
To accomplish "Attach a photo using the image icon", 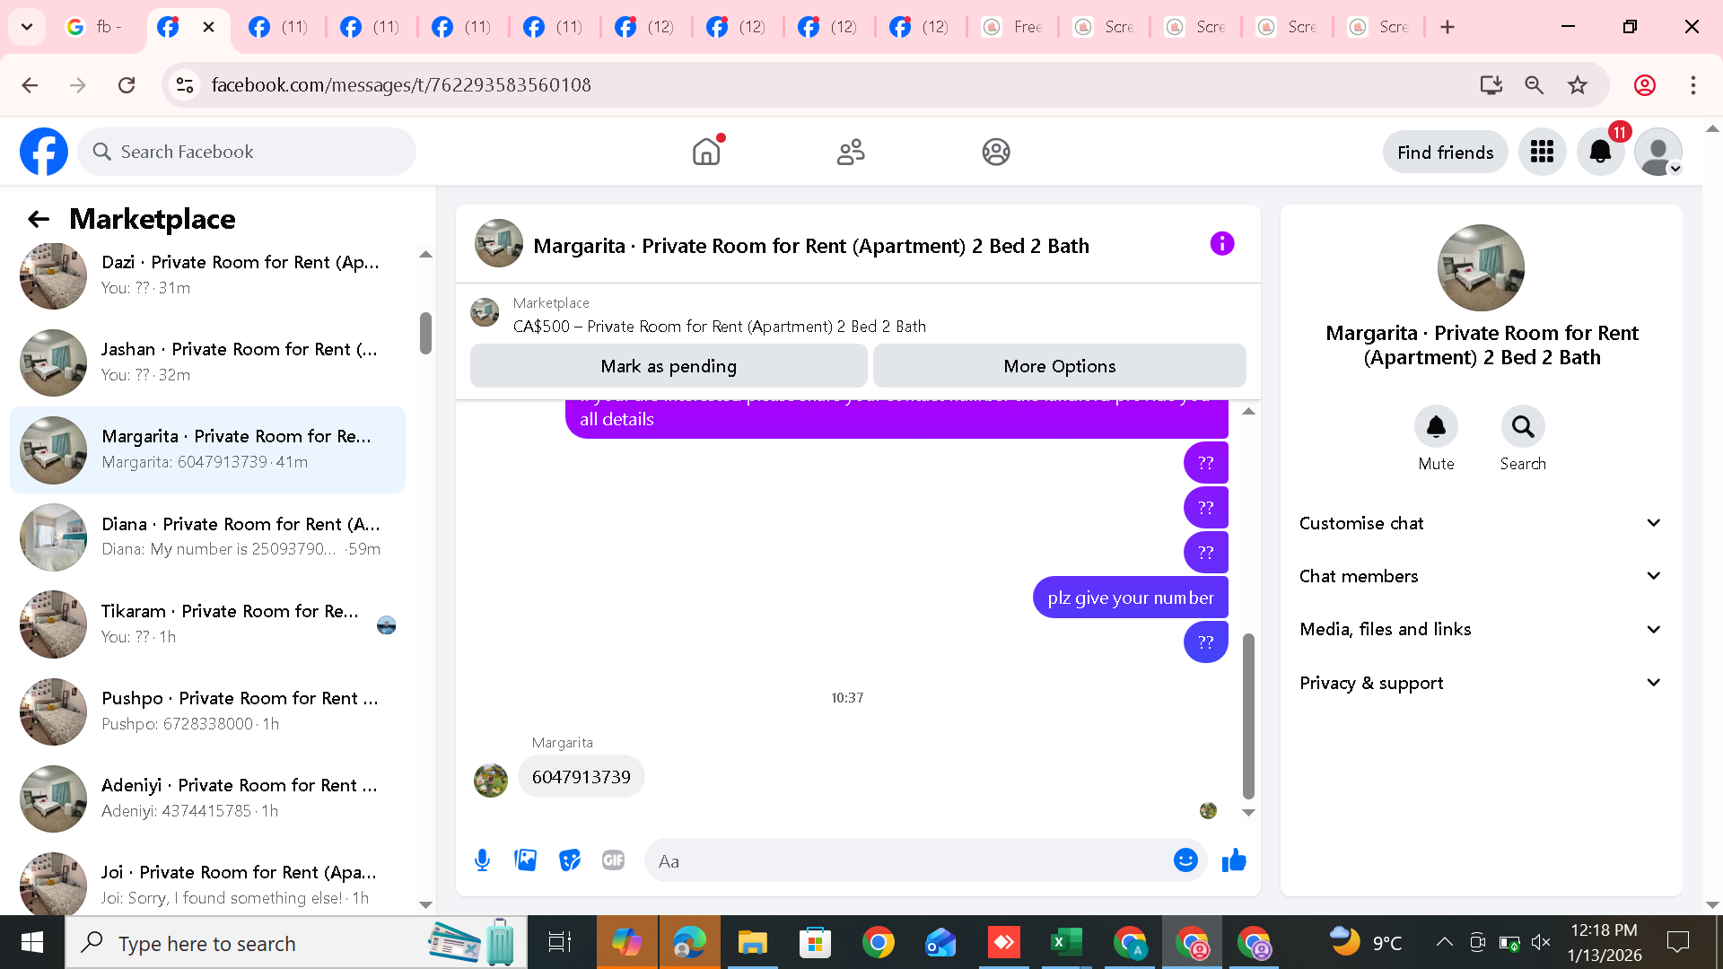I will pyautogui.click(x=526, y=860).
